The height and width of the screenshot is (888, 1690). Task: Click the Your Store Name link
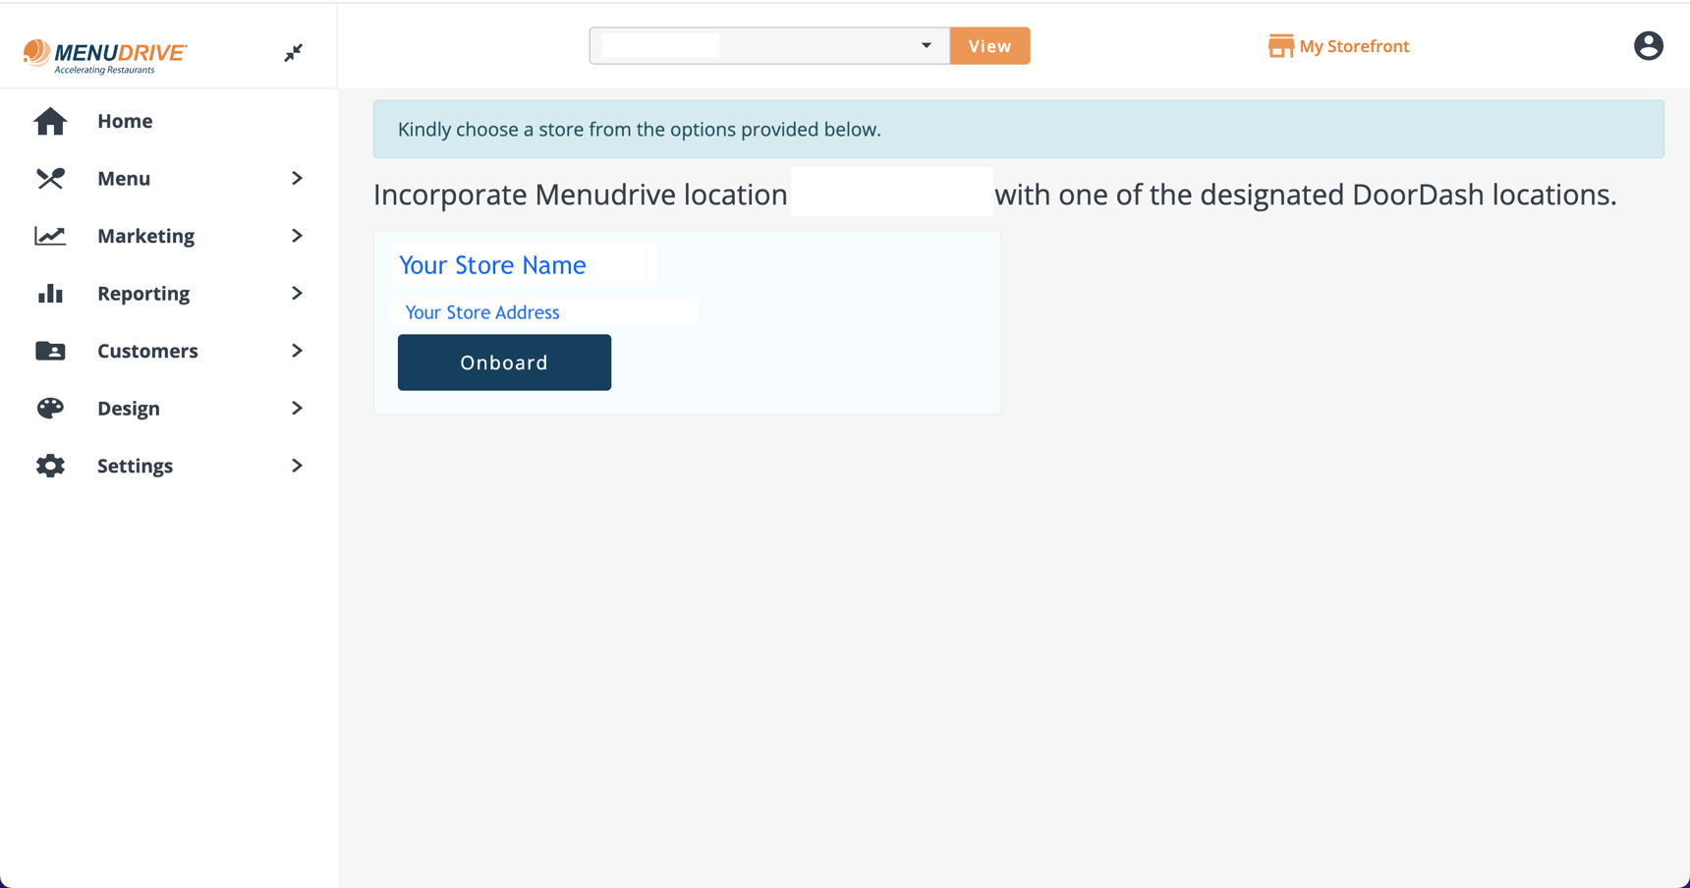pos(492,265)
